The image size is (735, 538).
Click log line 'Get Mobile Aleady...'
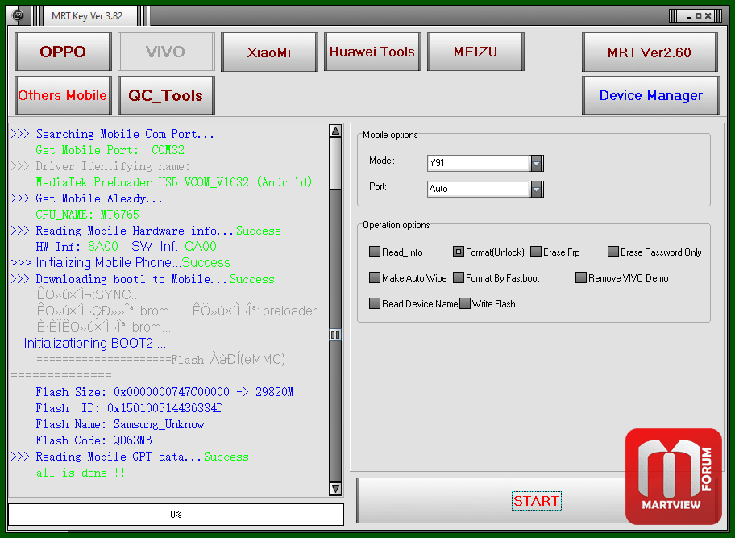87,199
